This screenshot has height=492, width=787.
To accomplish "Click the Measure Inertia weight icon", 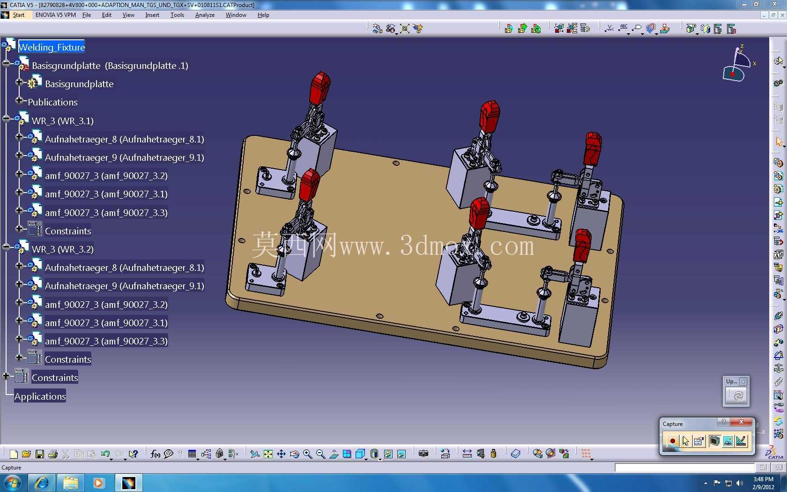I will click(493, 454).
